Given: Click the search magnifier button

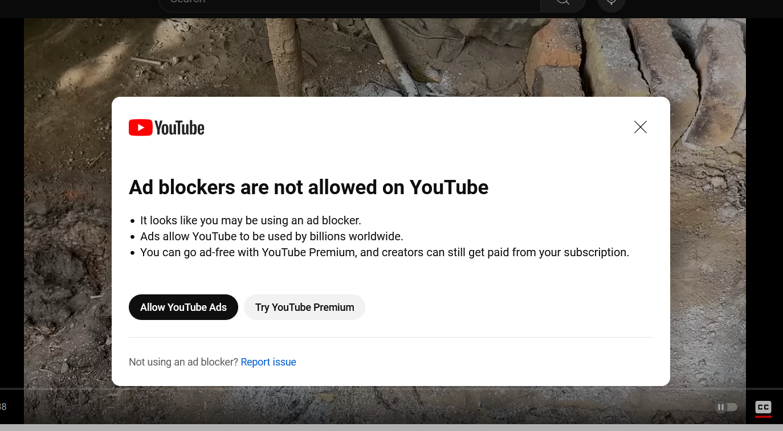Looking at the screenshot, I should coord(562,3).
